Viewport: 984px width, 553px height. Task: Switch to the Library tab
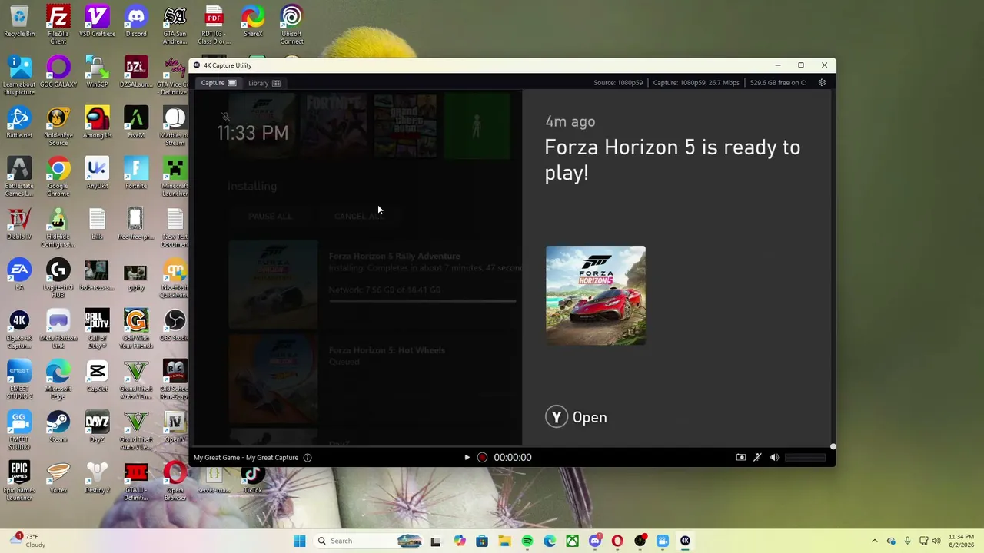[x=264, y=83]
